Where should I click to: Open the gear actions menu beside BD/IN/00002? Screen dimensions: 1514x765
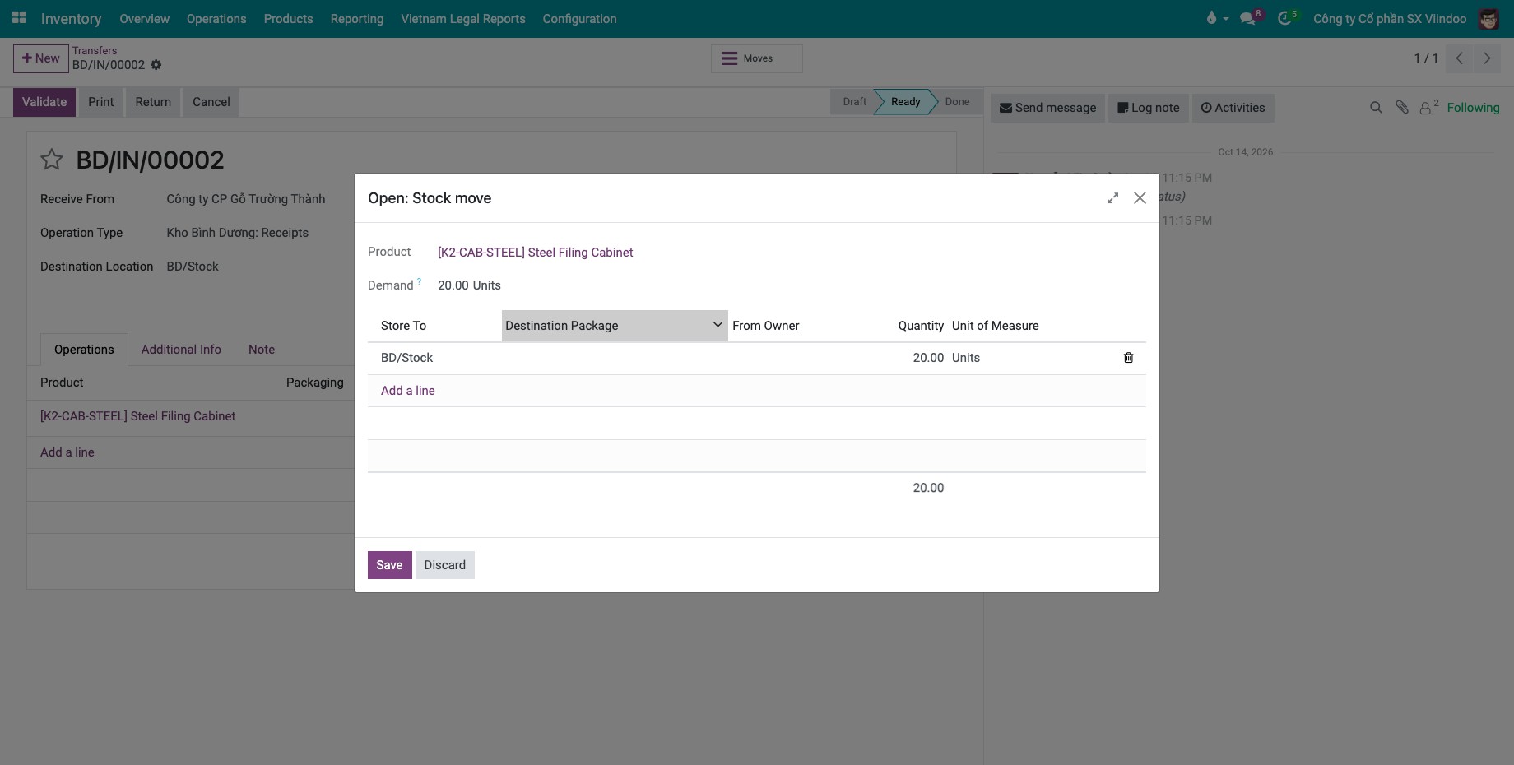click(x=156, y=65)
